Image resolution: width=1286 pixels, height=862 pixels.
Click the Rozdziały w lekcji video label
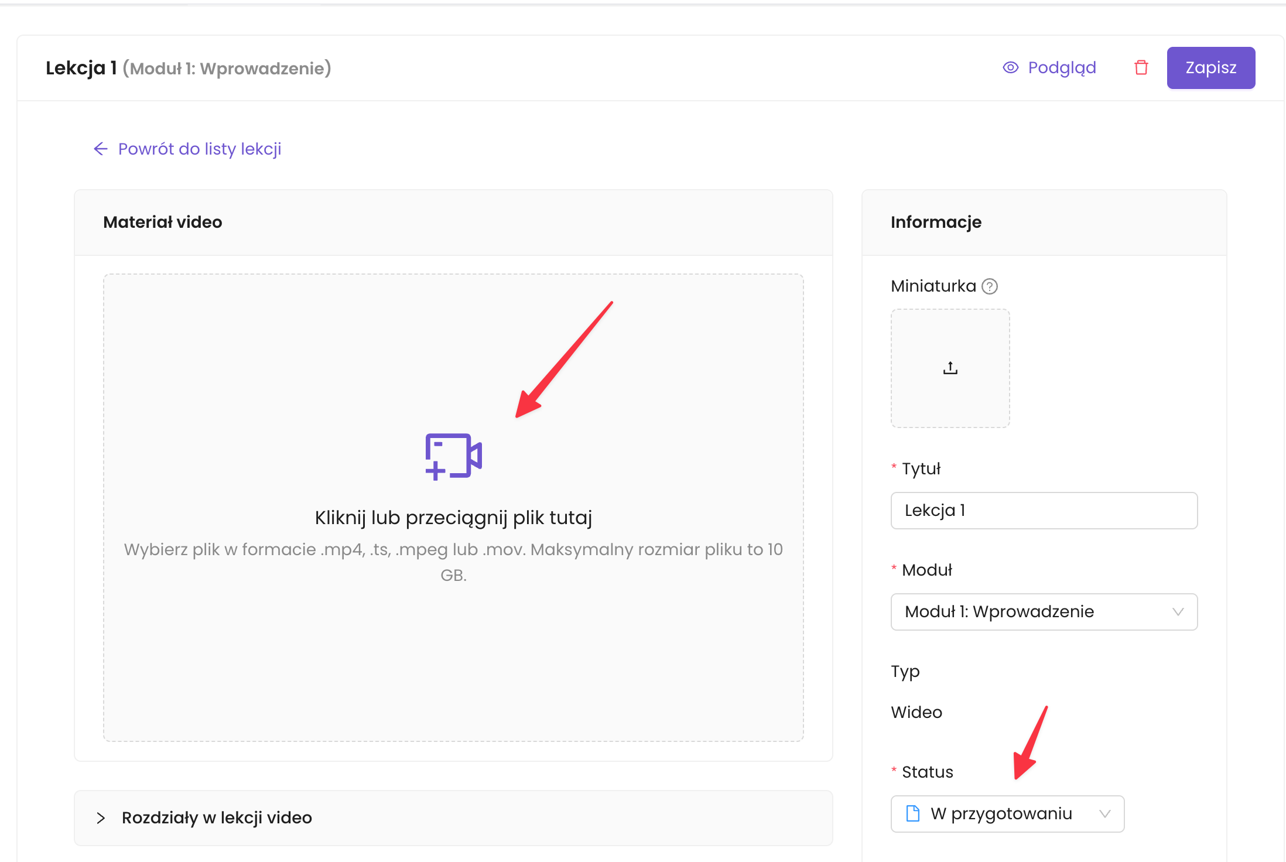[217, 818]
